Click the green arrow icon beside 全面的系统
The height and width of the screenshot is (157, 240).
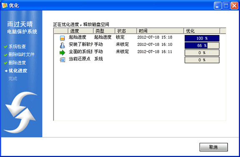[x=62, y=52]
